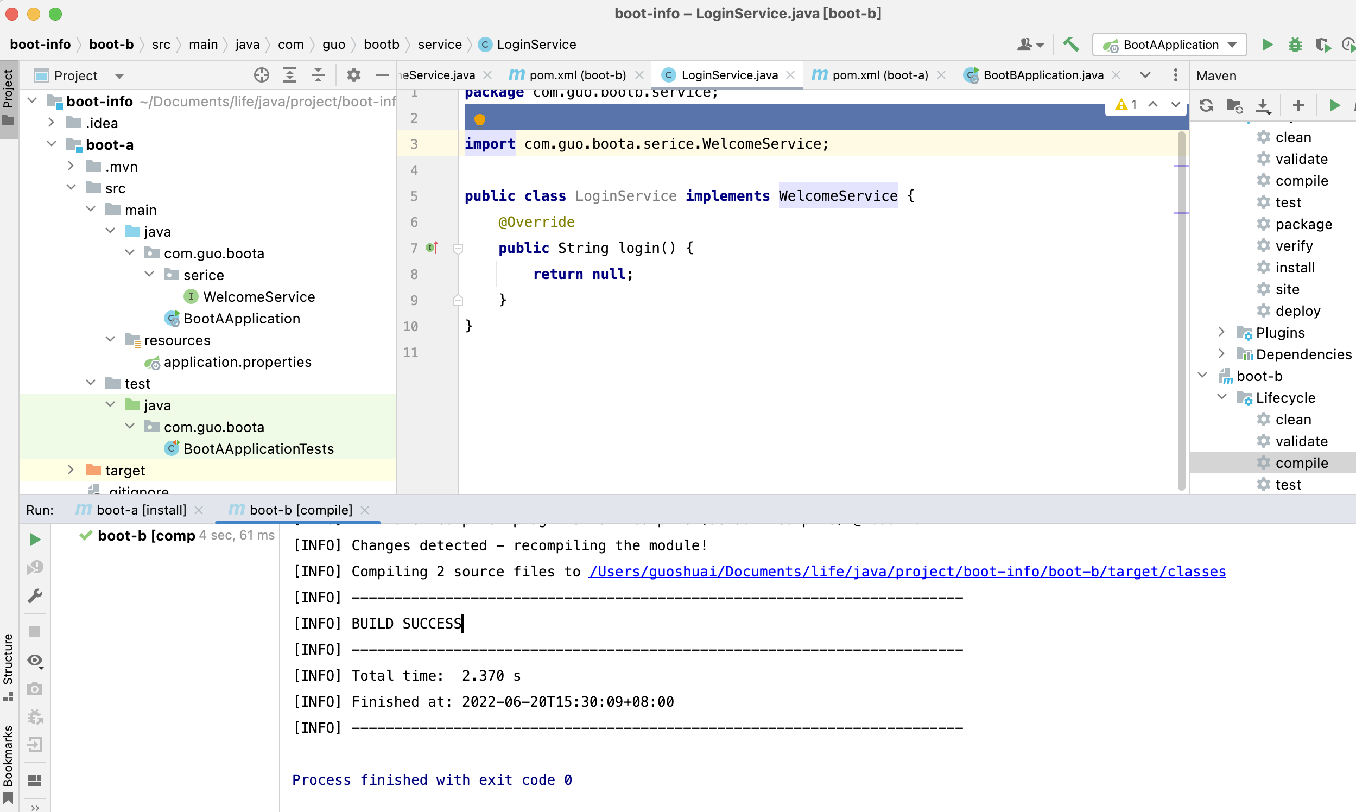The width and height of the screenshot is (1356, 812).
Task: Download sources in the Maven toolbar
Action: pyautogui.click(x=1263, y=105)
